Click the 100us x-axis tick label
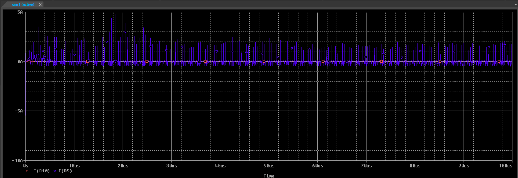 (x=506, y=166)
